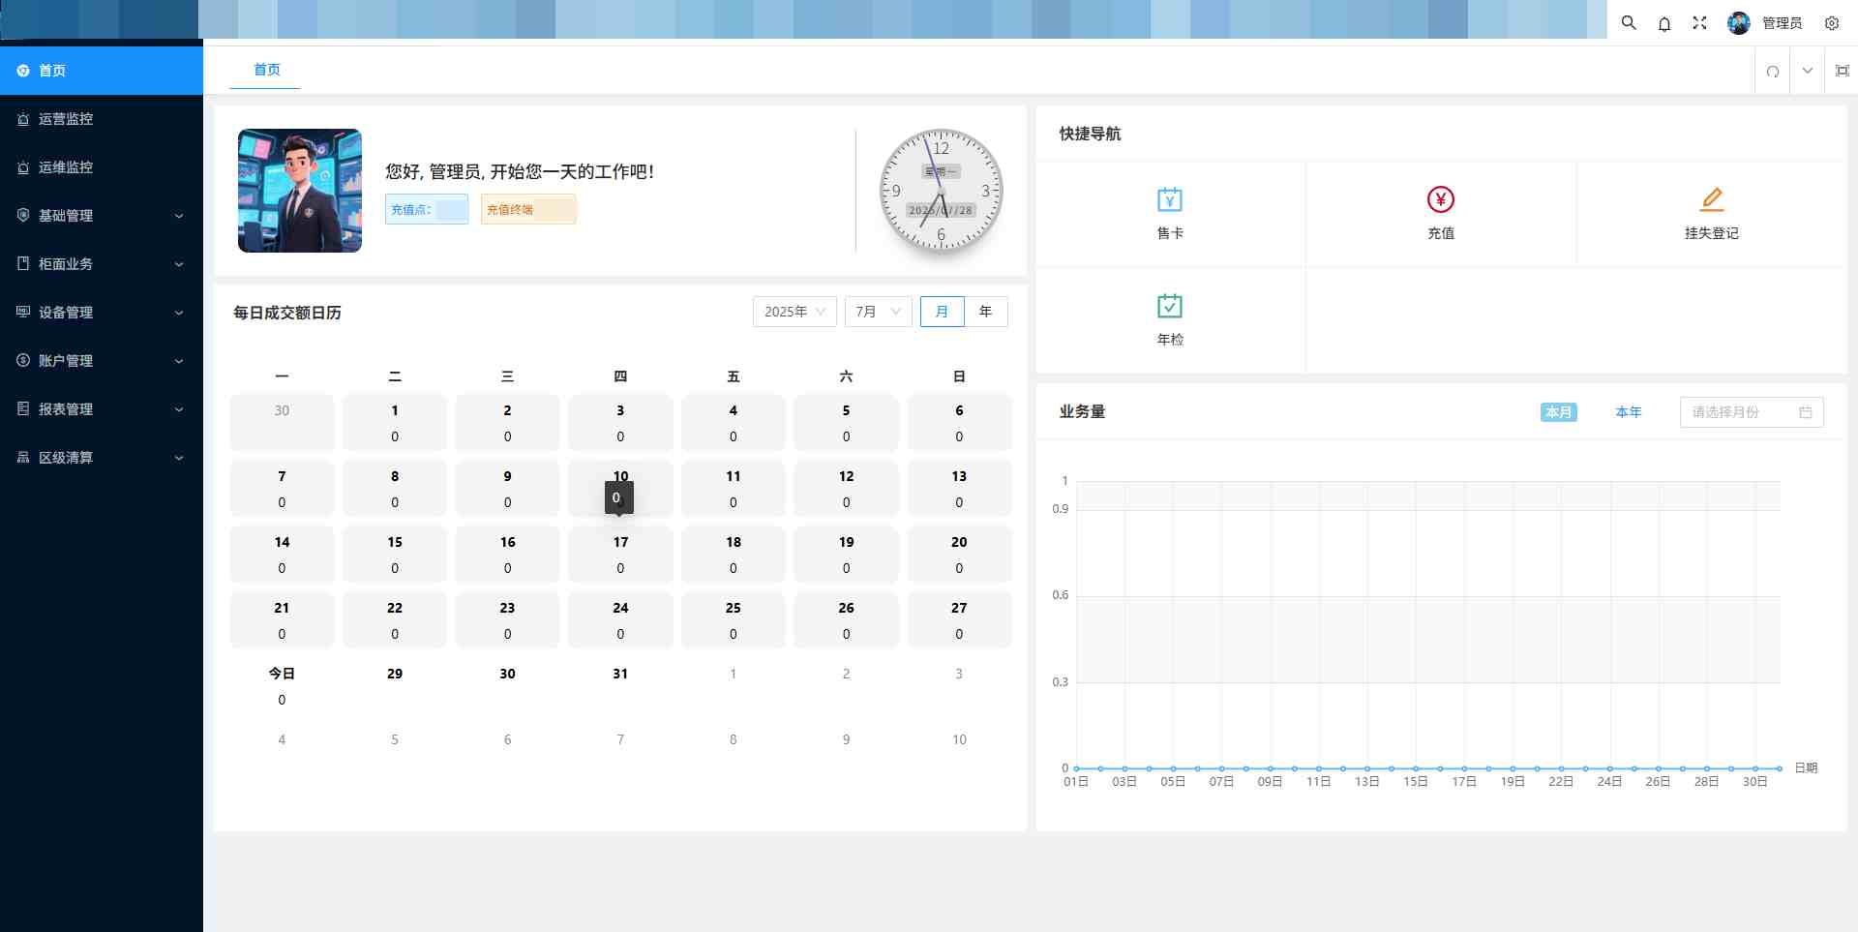Show 本年 business volume
This screenshot has width=1858, height=932.
tap(1629, 412)
